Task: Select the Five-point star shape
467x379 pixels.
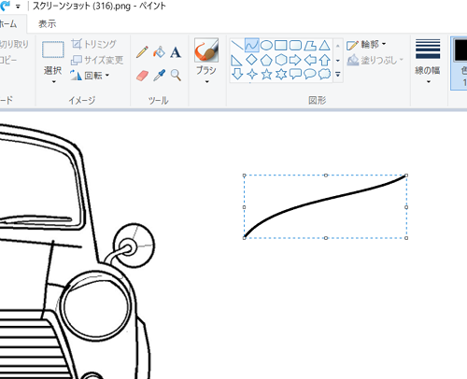Action: [266, 75]
